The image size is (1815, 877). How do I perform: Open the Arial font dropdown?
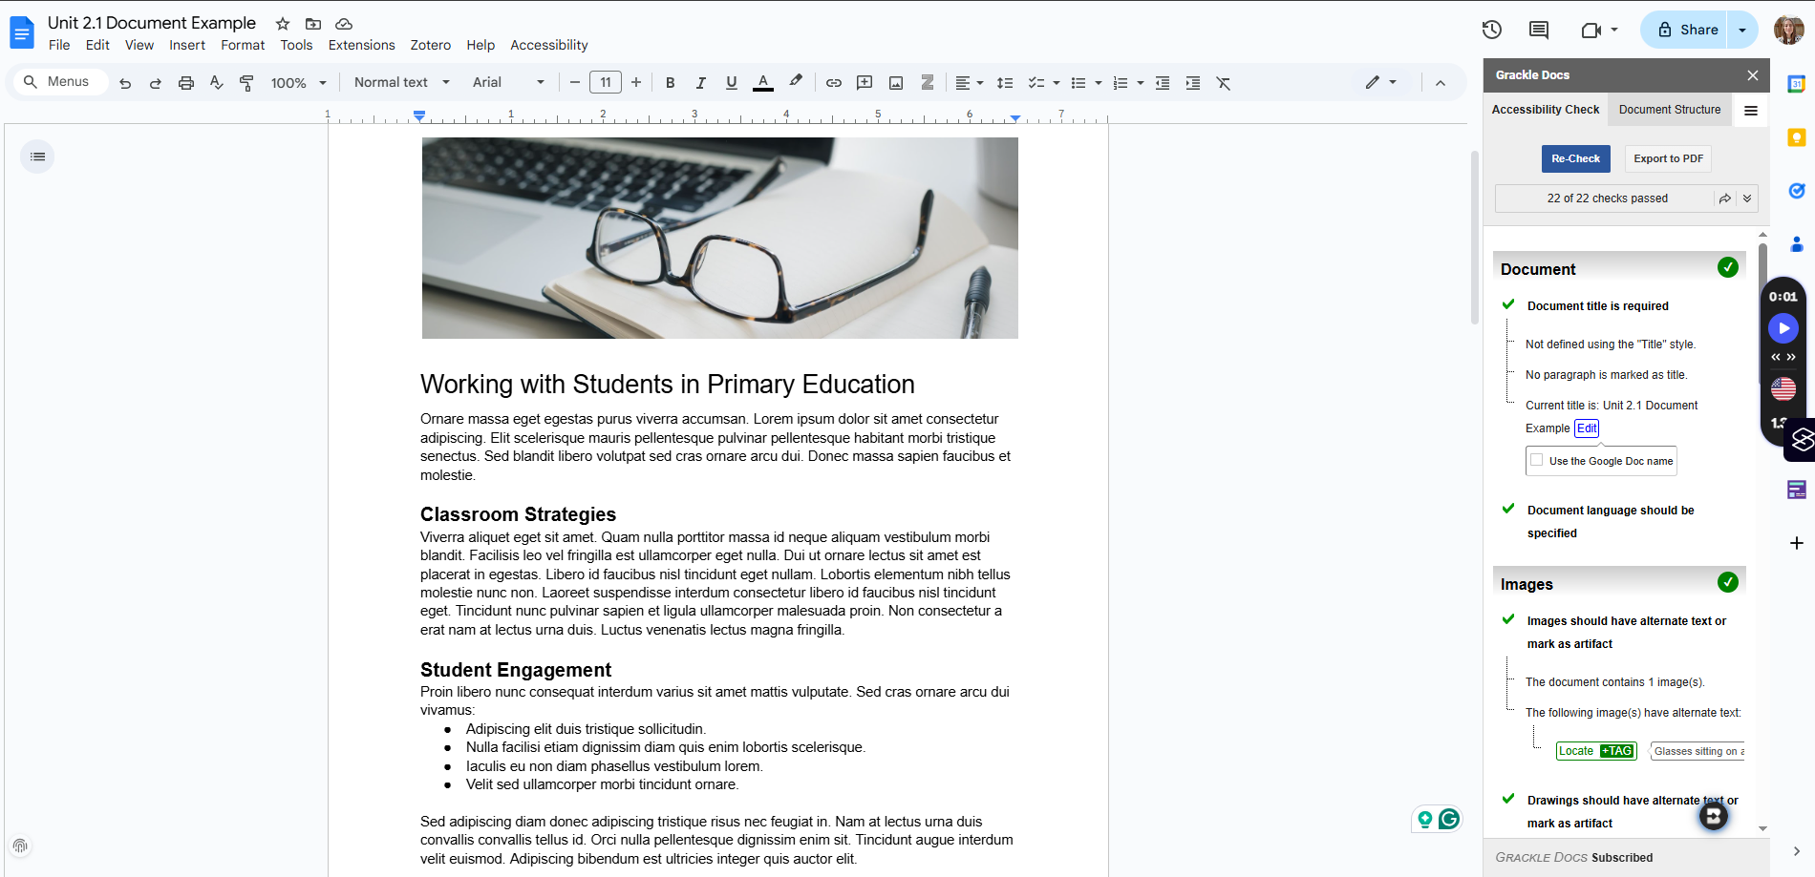(x=509, y=83)
